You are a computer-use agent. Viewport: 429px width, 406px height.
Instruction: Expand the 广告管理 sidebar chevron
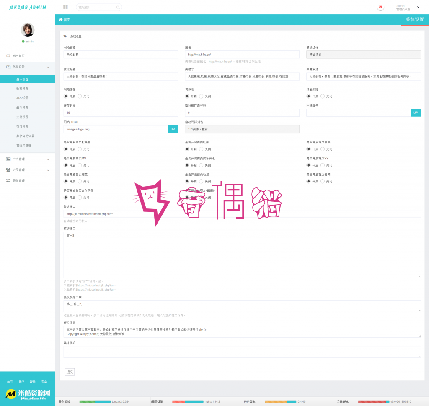(x=48, y=159)
